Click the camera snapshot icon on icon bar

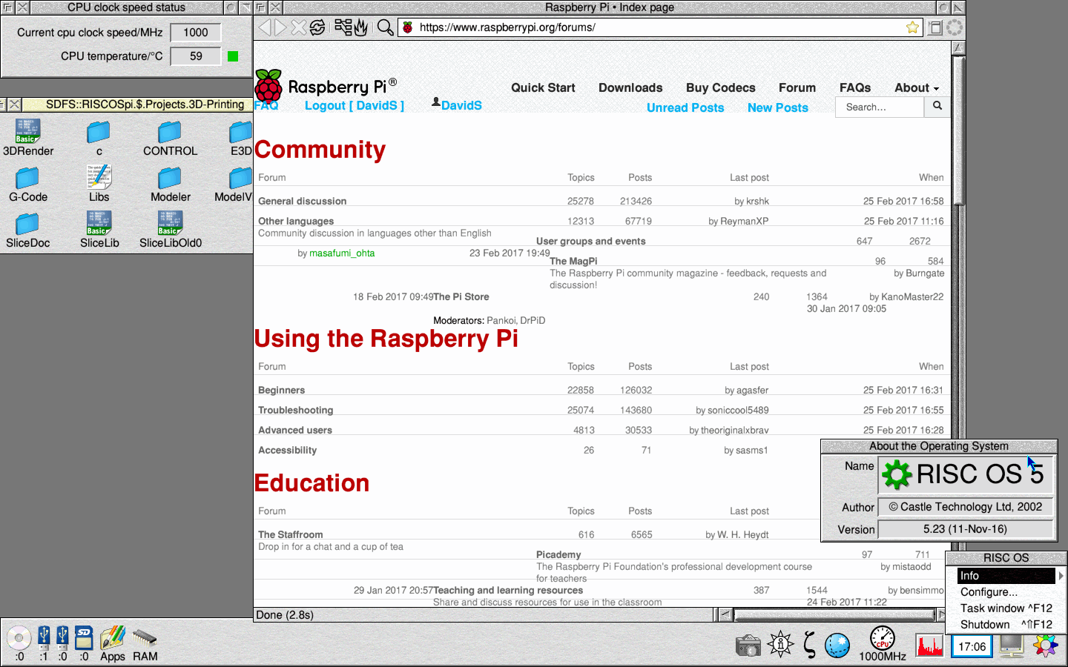coord(748,646)
